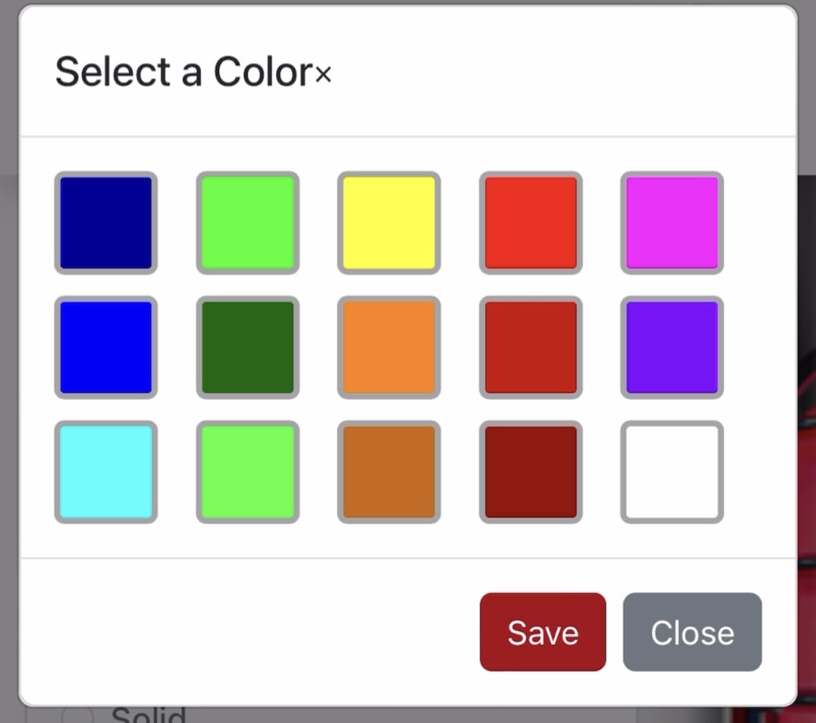Image resolution: width=816 pixels, height=723 pixels.
Task: Pick the dark green swatch
Action: coord(248,348)
